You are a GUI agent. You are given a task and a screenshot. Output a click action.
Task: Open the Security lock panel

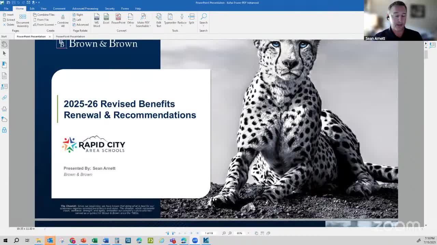click(x=4, y=130)
